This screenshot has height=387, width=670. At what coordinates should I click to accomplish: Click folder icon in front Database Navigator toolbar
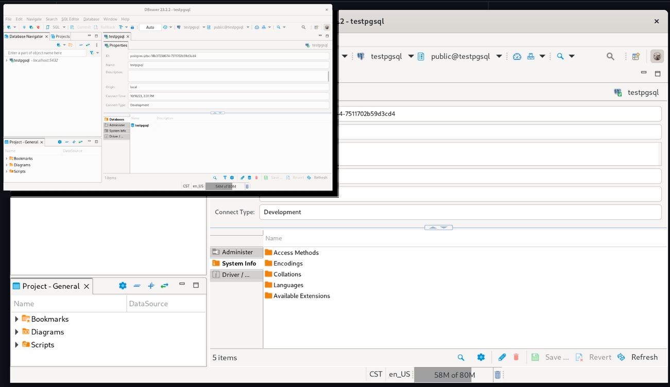click(x=70, y=45)
